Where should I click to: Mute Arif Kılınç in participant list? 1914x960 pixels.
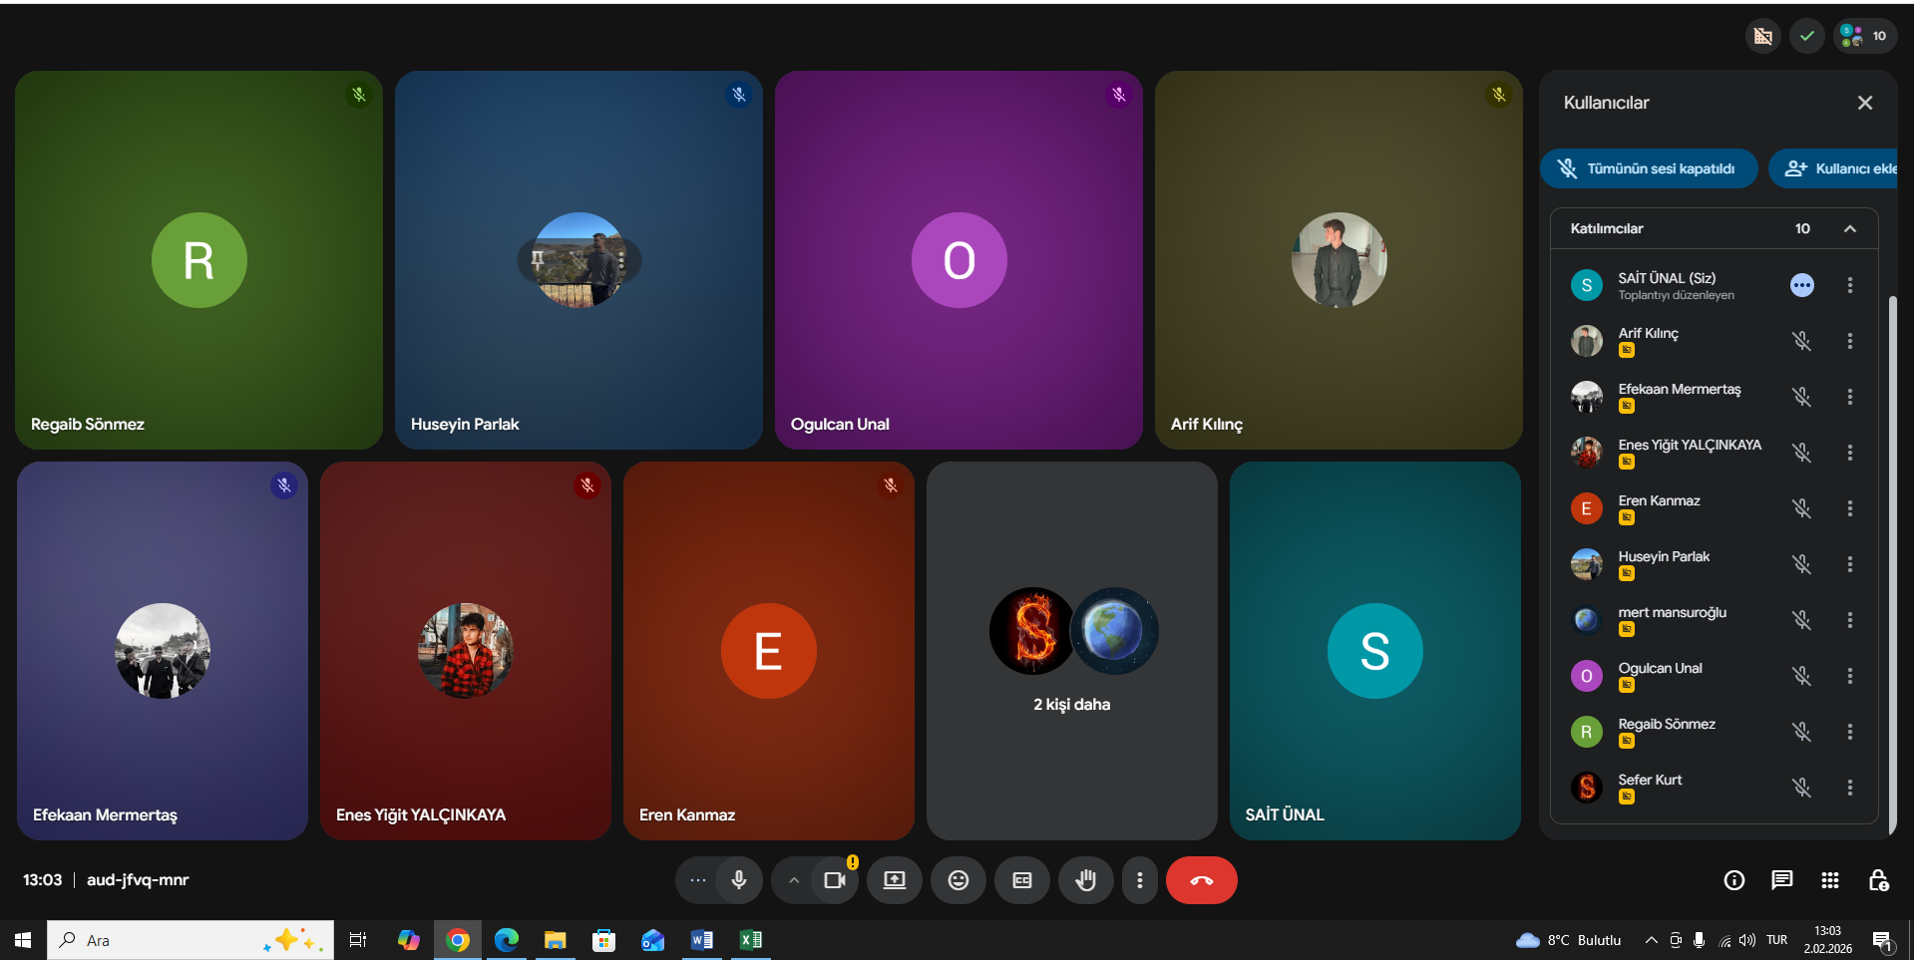pyautogui.click(x=1801, y=341)
